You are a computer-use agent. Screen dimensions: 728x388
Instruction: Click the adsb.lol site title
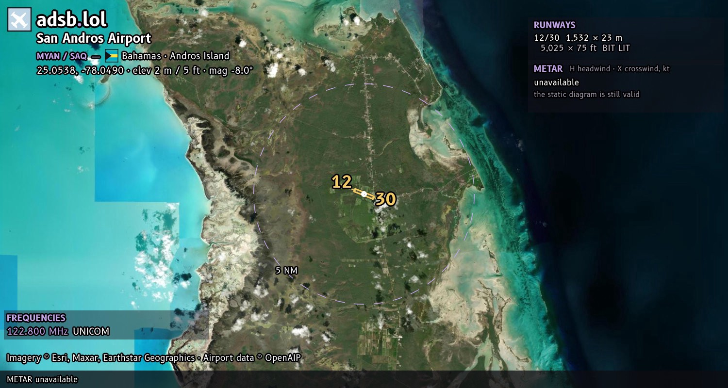click(71, 19)
